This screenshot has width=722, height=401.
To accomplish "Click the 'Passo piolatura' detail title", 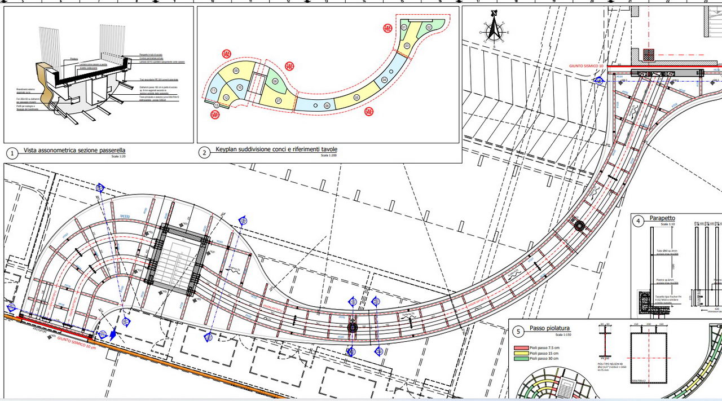I will pos(550,327).
